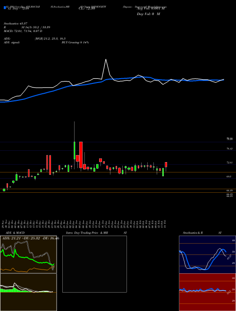
Task: Click the 'SI 14/3: 53.2 / 53.39' value
Action: point(36,27)
